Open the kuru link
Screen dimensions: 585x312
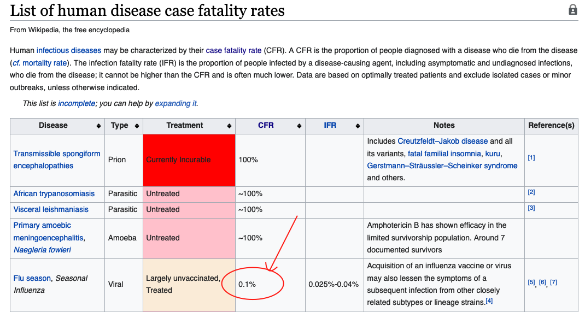coord(493,154)
